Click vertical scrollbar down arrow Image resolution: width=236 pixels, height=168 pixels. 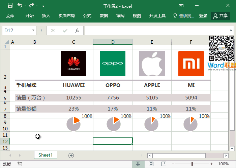coord(232,149)
